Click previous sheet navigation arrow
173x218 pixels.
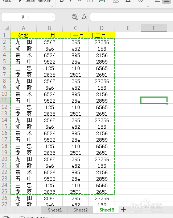pos(15,210)
